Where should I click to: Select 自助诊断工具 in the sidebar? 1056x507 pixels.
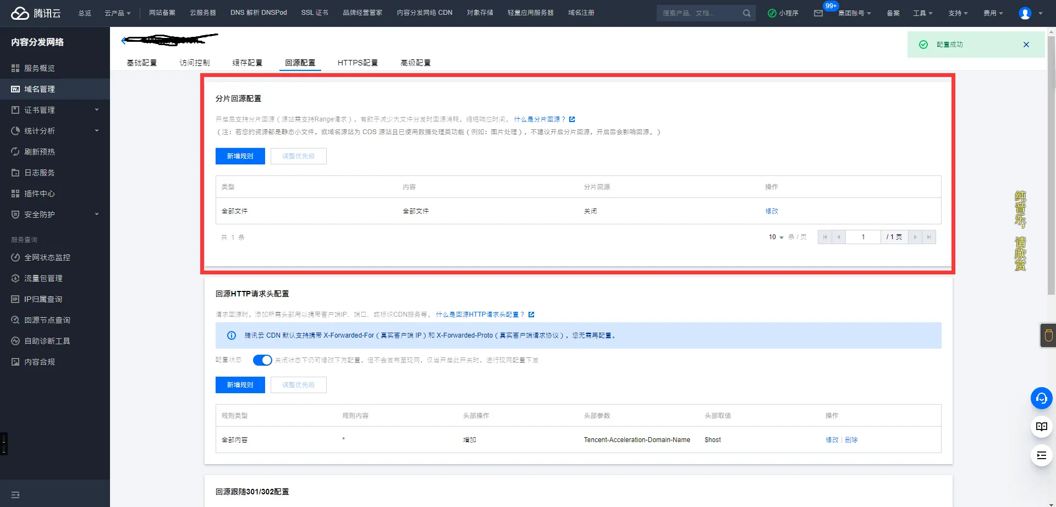click(46, 340)
